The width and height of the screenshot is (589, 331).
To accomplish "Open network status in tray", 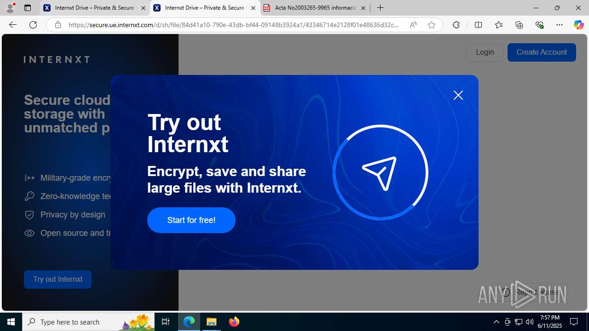I will point(519,322).
